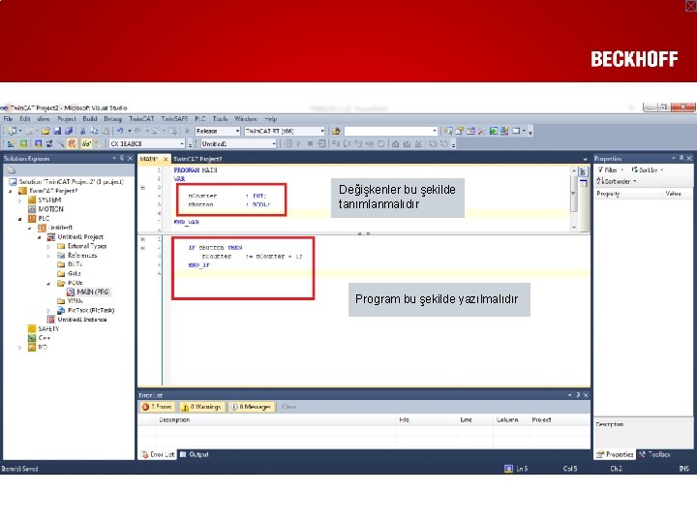This screenshot has height=523, width=697.
Task: Click the Copy icon in the toolbar
Action: pyautogui.click(x=94, y=131)
